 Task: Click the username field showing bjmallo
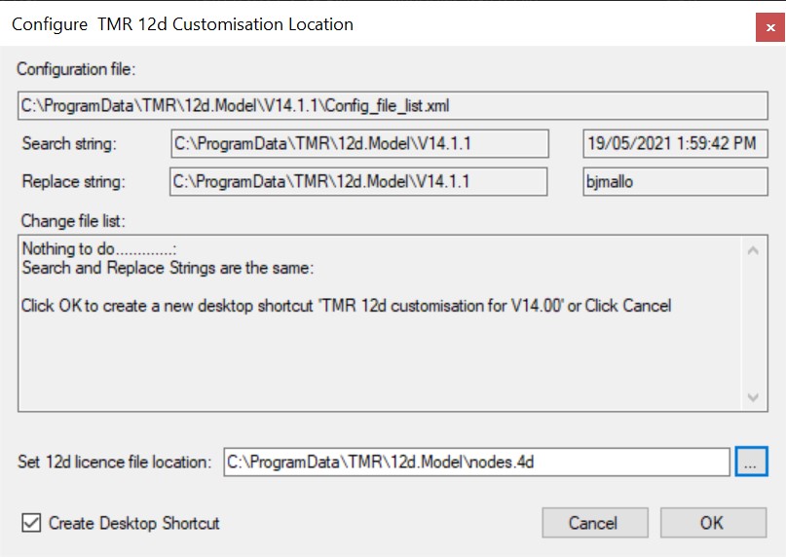point(675,181)
